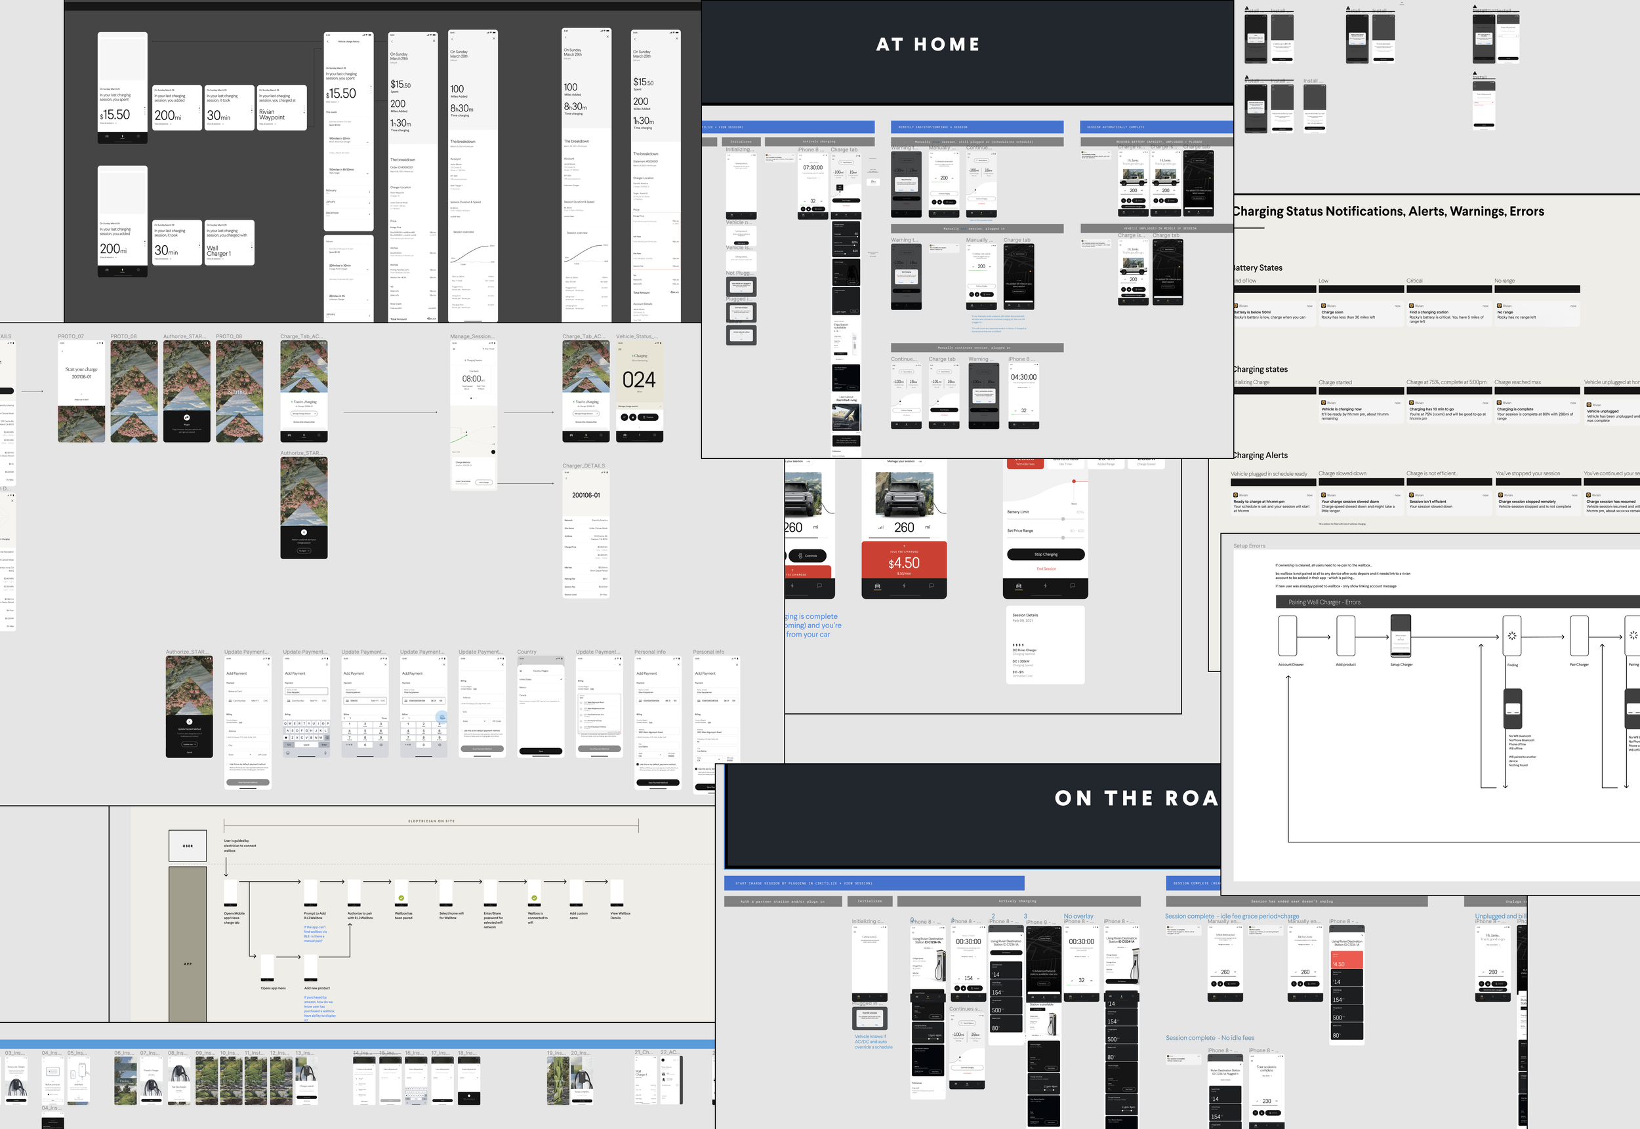Open State CA dropdown in first Personal info
Screen dimensions: 1640x1129
point(650,755)
